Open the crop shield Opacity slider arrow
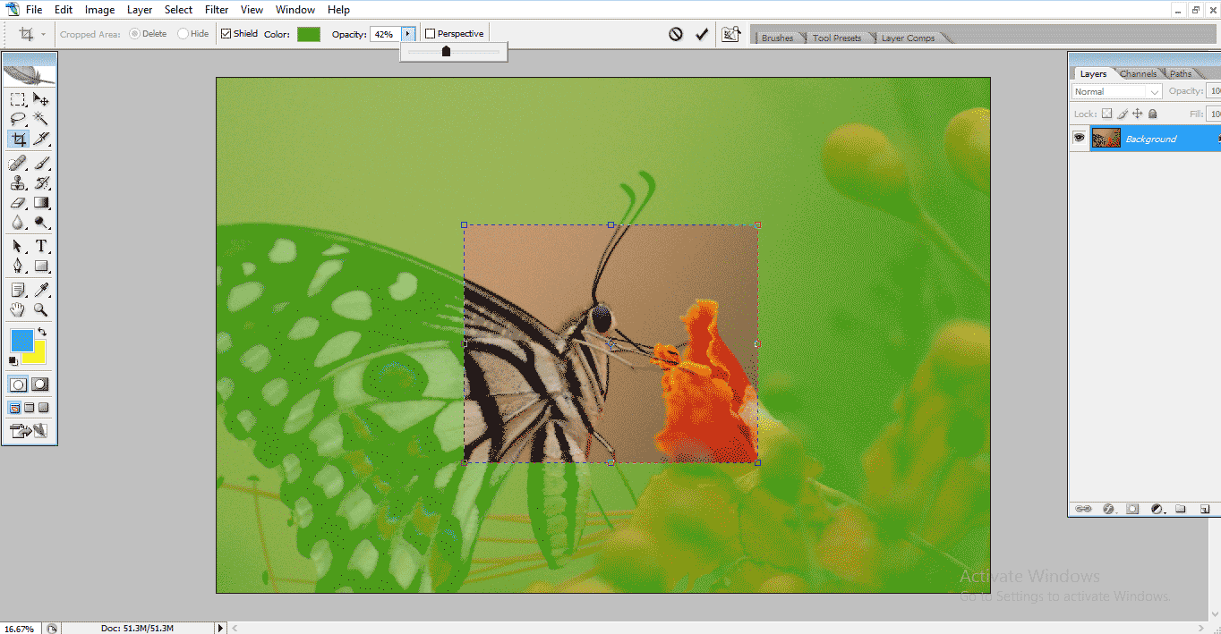This screenshot has width=1221, height=634. tap(408, 34)
